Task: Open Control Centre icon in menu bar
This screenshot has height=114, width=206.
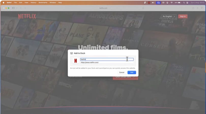Action: coord(187,3)
